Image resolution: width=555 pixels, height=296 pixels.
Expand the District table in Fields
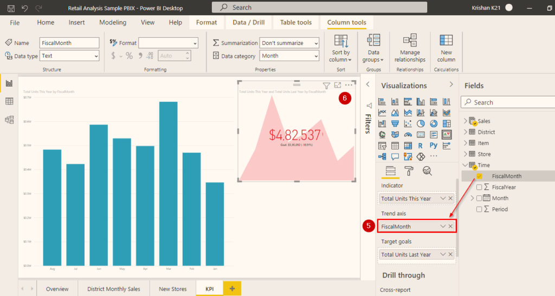(466, 131)
